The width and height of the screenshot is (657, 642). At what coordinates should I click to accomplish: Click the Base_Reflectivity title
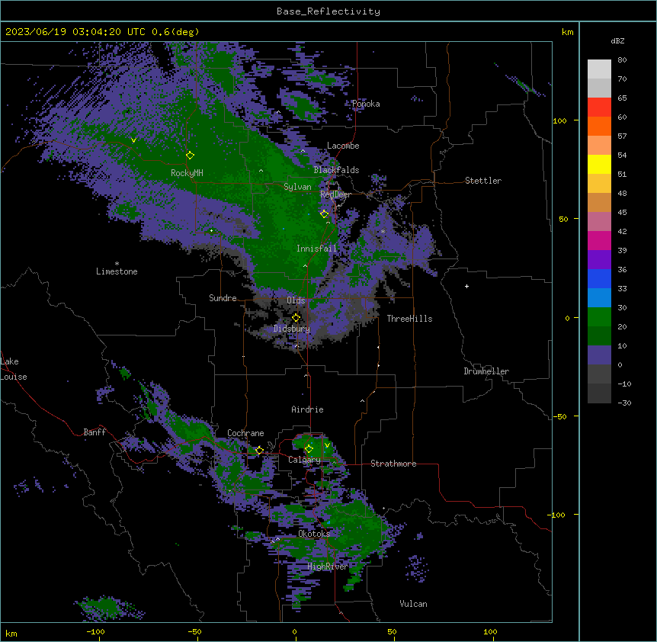coord(328,11)
